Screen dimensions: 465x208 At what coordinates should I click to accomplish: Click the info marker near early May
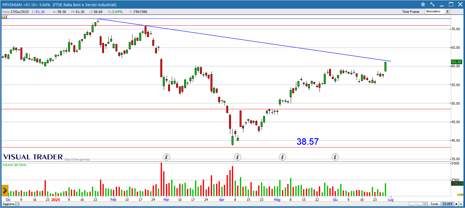(282, 157)
